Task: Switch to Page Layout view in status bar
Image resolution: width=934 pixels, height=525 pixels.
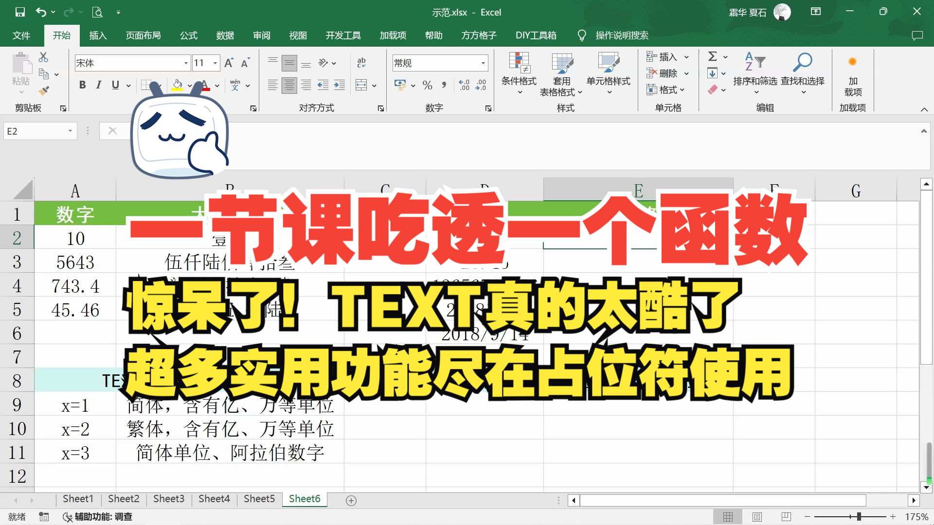Action: (757, 517)
